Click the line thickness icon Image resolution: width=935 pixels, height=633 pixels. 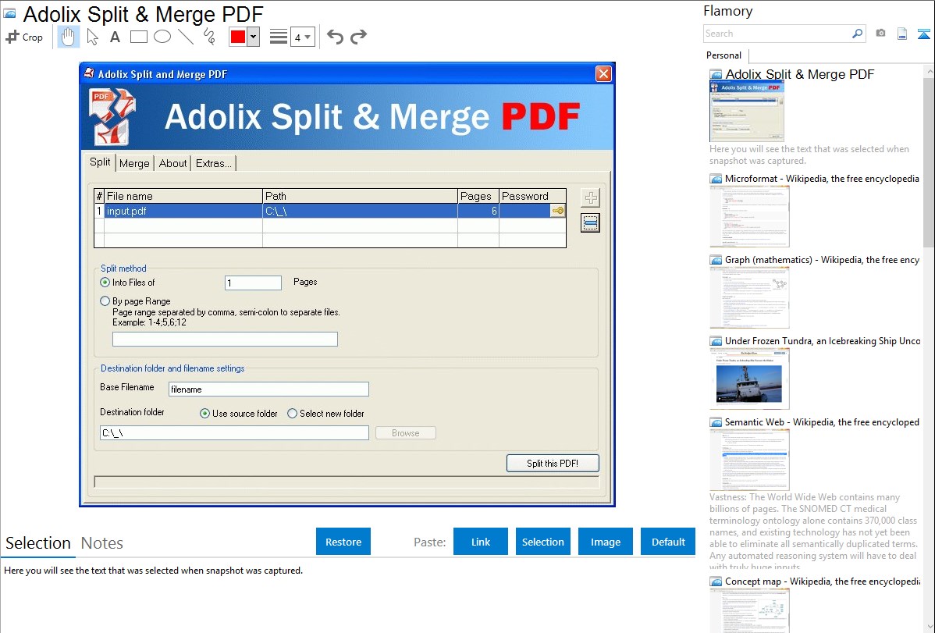(279, 37)
